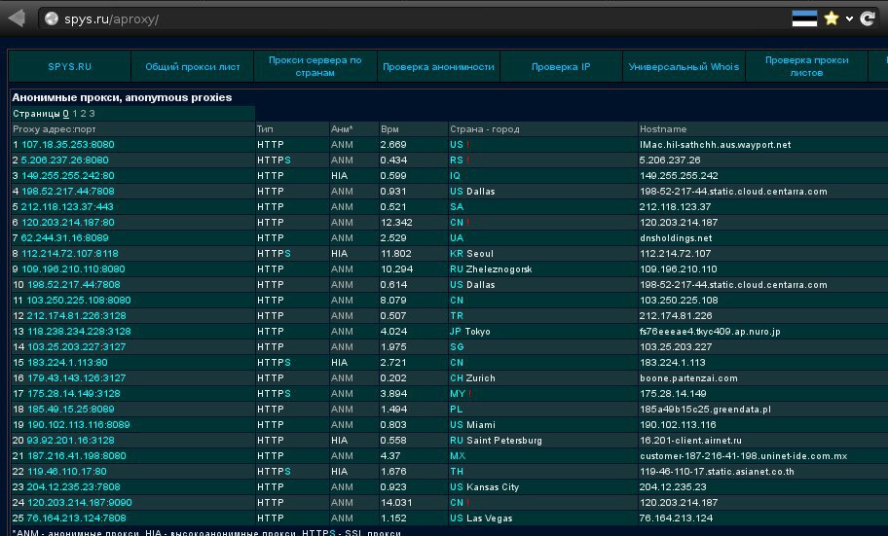Open the Проверка IP page
Screen dimensions: 888x536
(561, 67)
